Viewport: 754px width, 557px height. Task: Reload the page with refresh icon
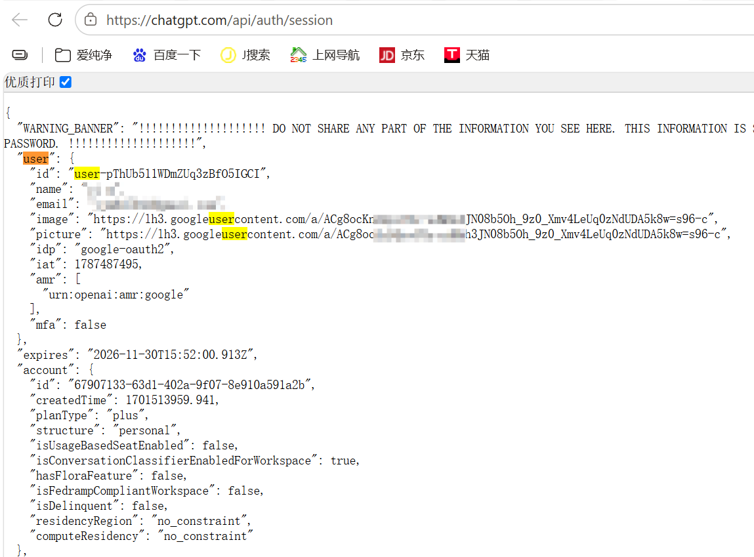pos(55,20)
